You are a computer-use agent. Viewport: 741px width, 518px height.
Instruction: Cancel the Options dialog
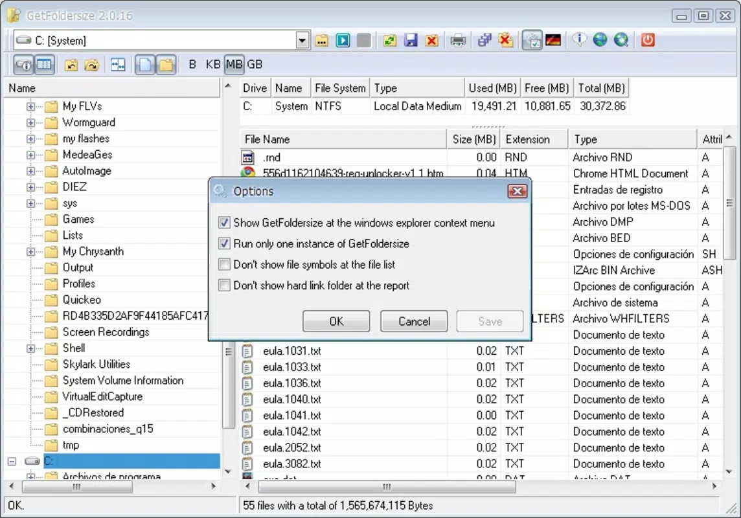[x=414, y=321]
